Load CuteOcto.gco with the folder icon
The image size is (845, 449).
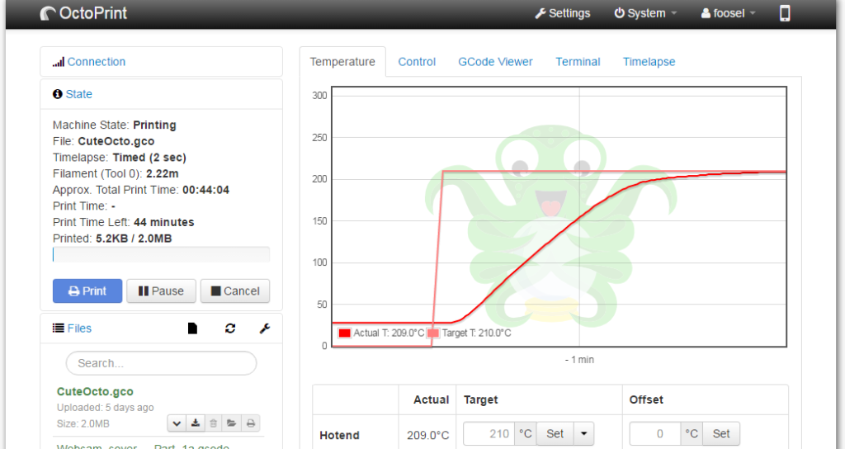coord(232,423)
